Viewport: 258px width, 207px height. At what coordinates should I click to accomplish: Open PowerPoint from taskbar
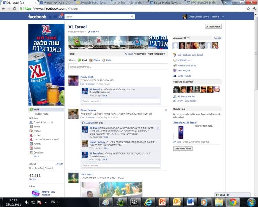(x=162, y=202)
